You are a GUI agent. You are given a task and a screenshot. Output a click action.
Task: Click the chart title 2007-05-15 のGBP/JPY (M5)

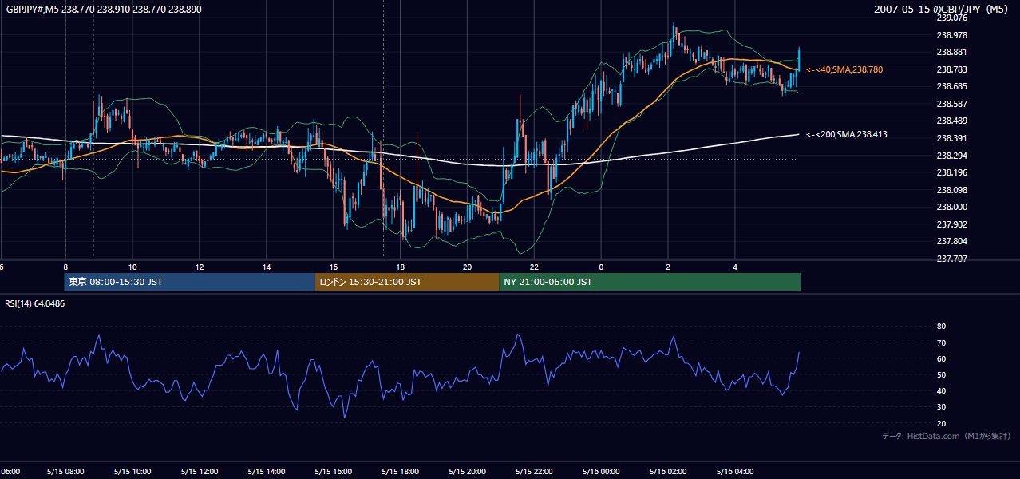[942, 9]
